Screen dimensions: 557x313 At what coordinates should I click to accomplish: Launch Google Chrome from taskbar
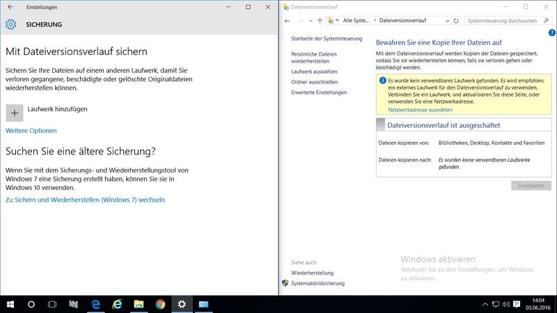(x=160, y=304)
